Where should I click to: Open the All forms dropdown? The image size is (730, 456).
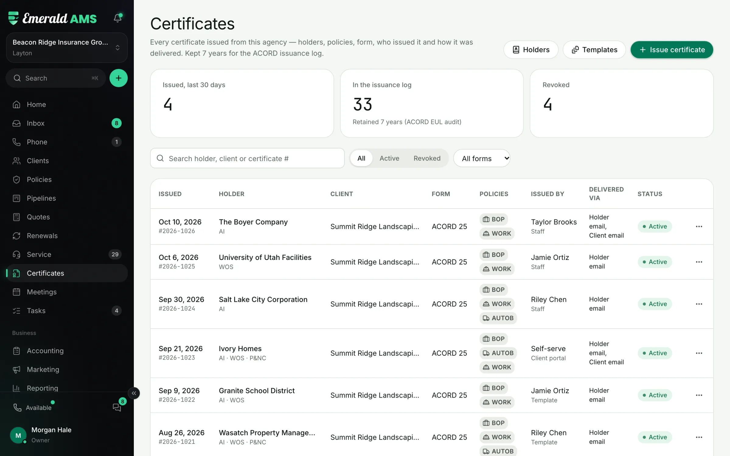(x=481, y=158)
